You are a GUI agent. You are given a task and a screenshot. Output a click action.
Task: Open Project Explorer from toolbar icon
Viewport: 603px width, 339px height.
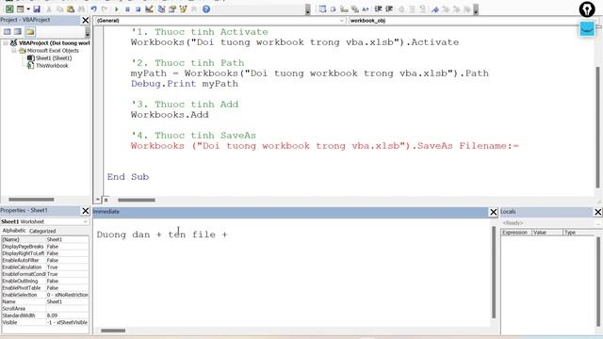point(161,8)
